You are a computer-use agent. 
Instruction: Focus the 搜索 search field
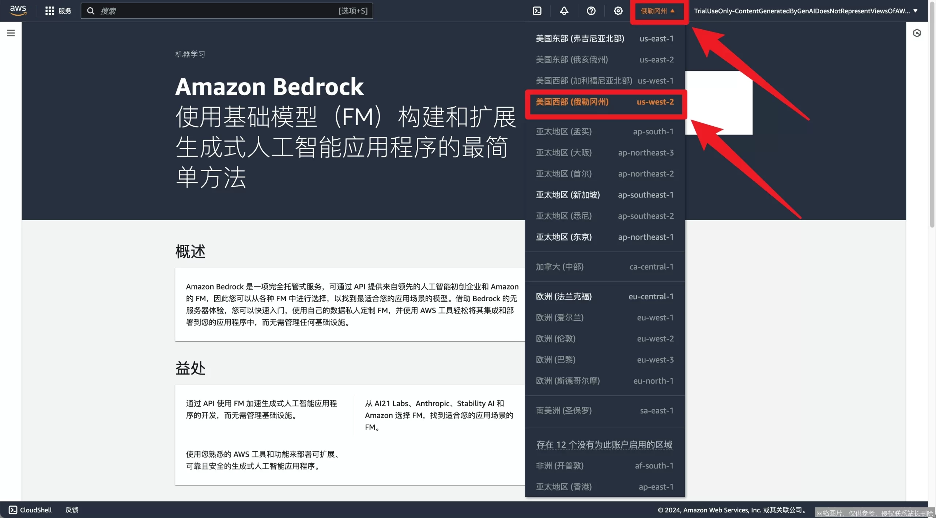click(227, 11)
